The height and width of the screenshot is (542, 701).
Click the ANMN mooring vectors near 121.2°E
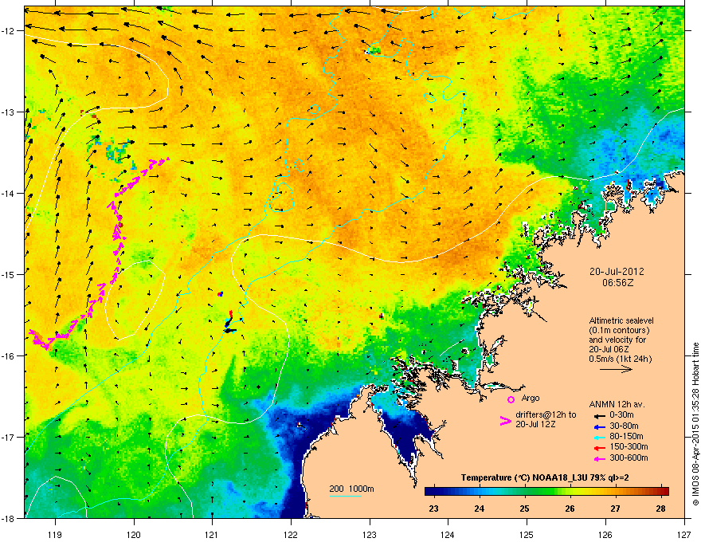pos(229,322)
